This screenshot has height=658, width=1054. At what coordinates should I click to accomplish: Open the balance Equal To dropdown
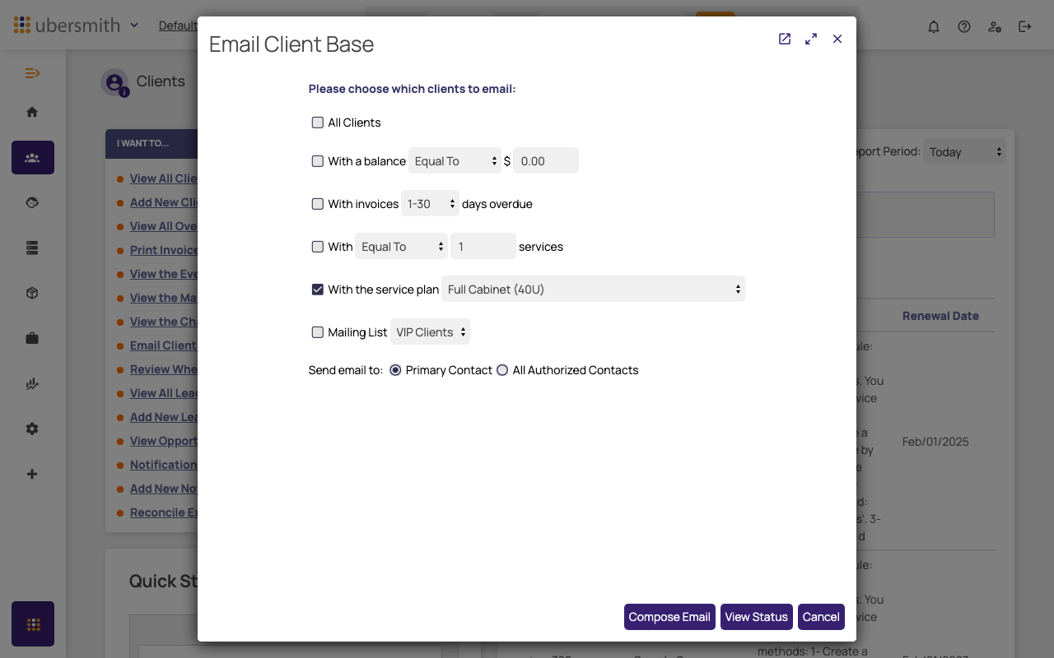pyautogui.click(x=455, y=161)
